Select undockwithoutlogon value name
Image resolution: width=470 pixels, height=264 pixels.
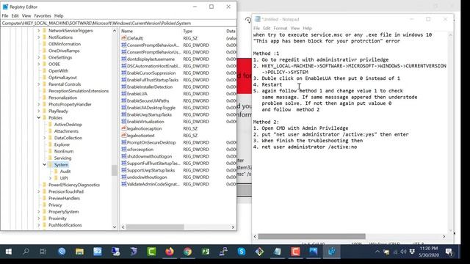point(147,177)
